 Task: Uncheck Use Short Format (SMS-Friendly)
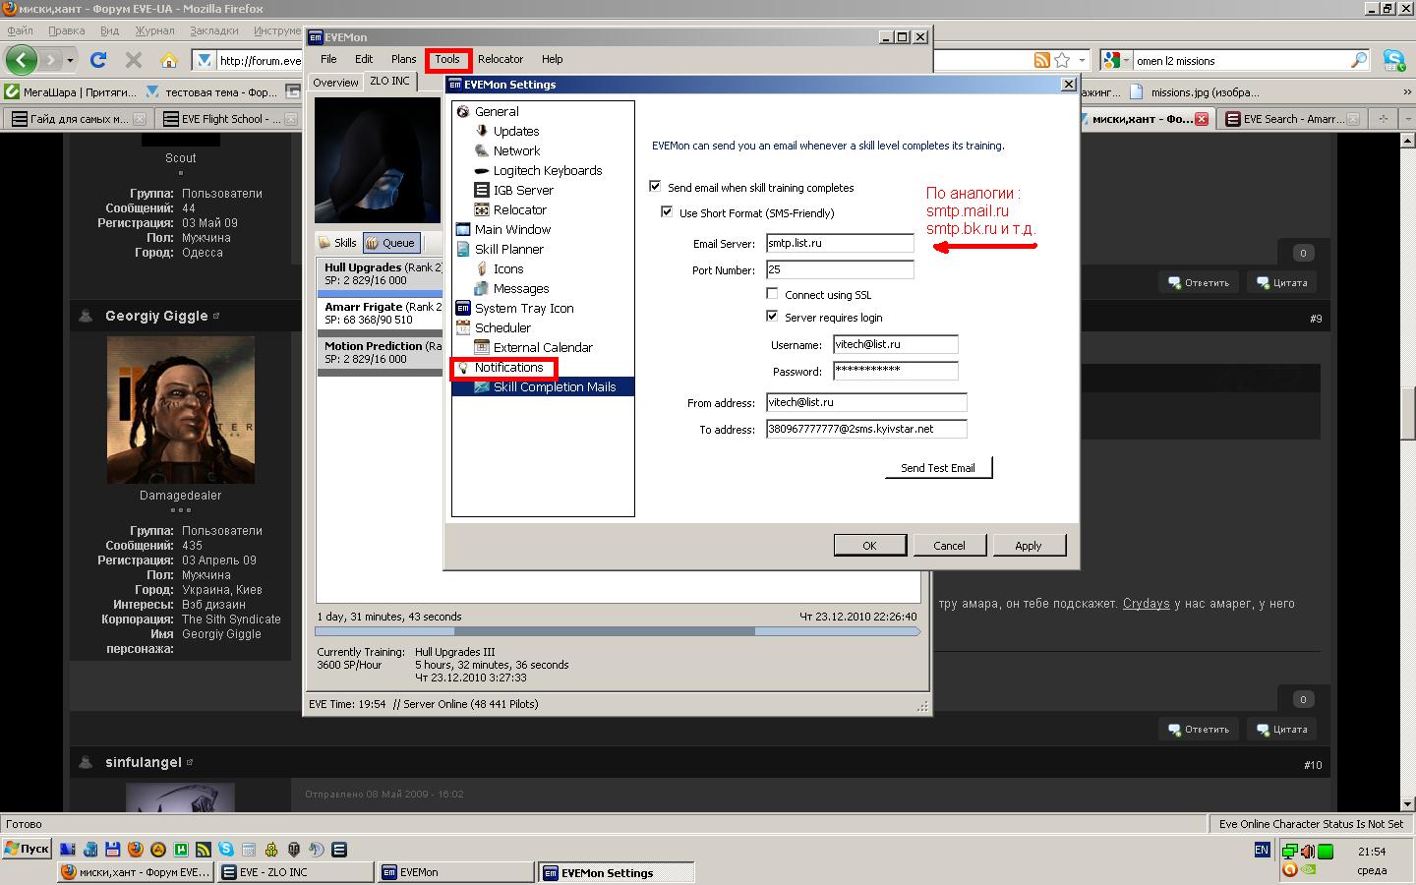667,211
